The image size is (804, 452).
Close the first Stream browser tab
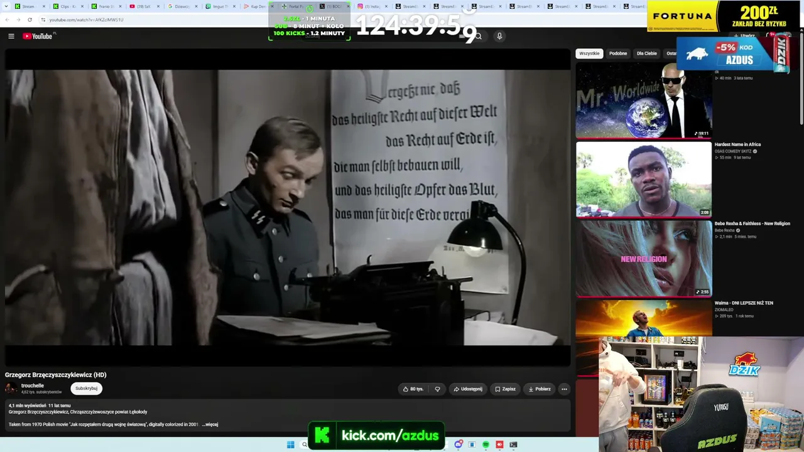44,6
